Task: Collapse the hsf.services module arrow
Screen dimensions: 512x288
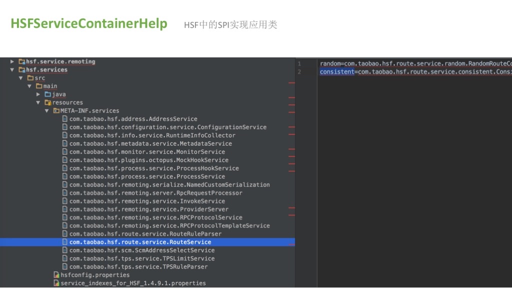Action: pyautogui.click(x=12, y=69)
